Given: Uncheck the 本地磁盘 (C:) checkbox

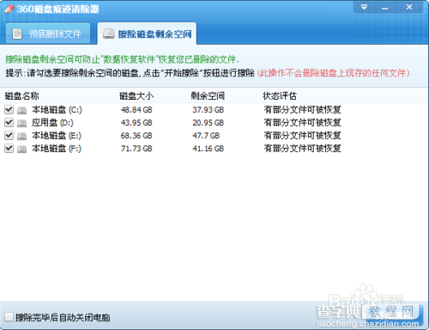Looking at the screenshot, I should 9,109.
